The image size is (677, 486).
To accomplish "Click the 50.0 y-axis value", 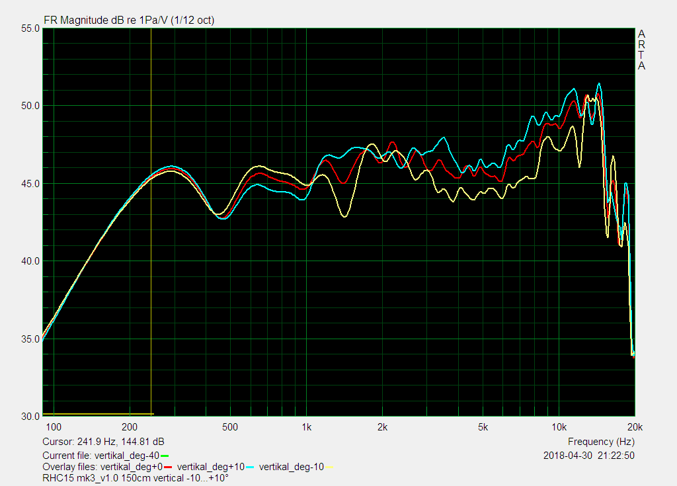I will click(30, 106).
